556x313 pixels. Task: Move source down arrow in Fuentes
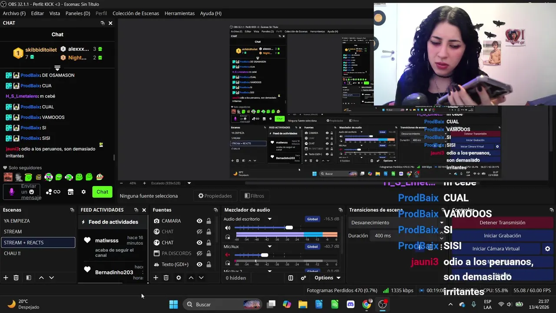201,278
